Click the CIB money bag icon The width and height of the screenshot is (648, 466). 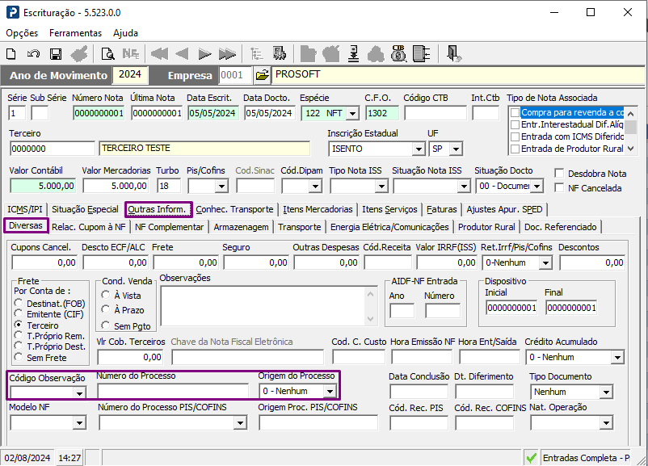click(x=398, y=54)
